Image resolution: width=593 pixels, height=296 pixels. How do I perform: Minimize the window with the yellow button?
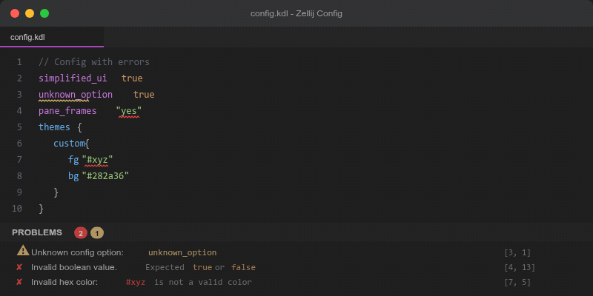point(30,13)
